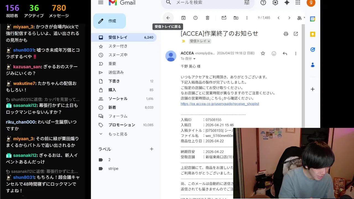Click the Gmail logo
The width and height of the screenshot is (354, 199).
click(x=122, y=3)
